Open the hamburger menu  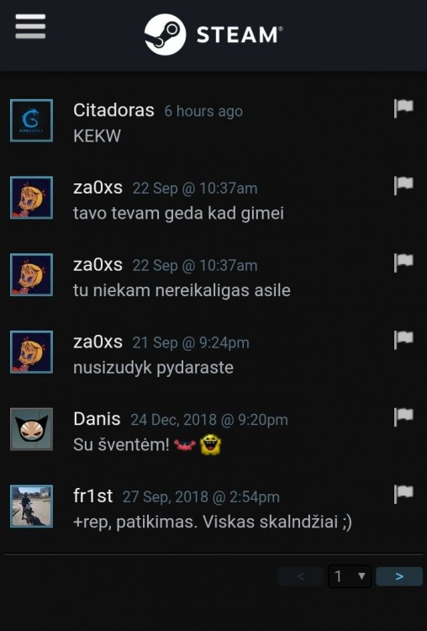pyautogui.click(x=30, y=27)
